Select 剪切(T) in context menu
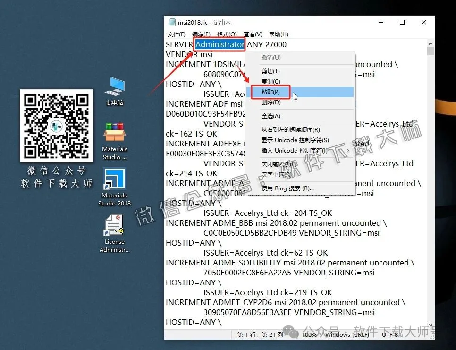The height and width of the screenshot is (350, 456). [271, 71]
